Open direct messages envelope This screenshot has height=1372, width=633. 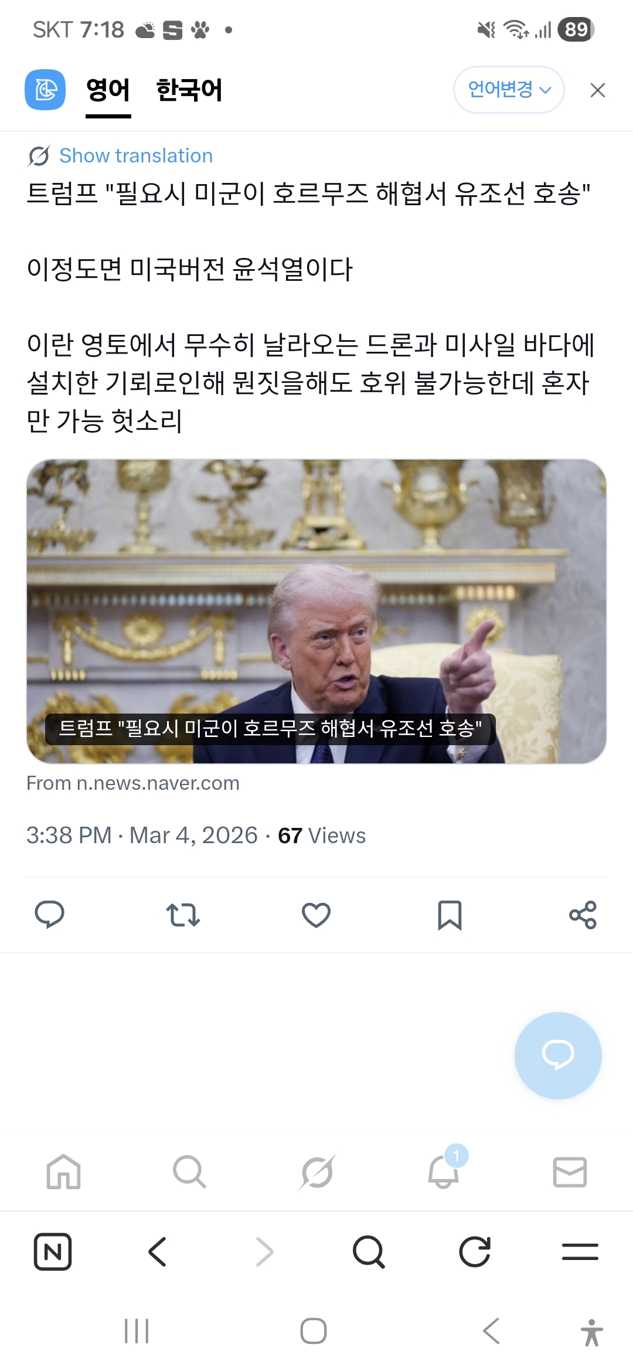click(570, 1171)
